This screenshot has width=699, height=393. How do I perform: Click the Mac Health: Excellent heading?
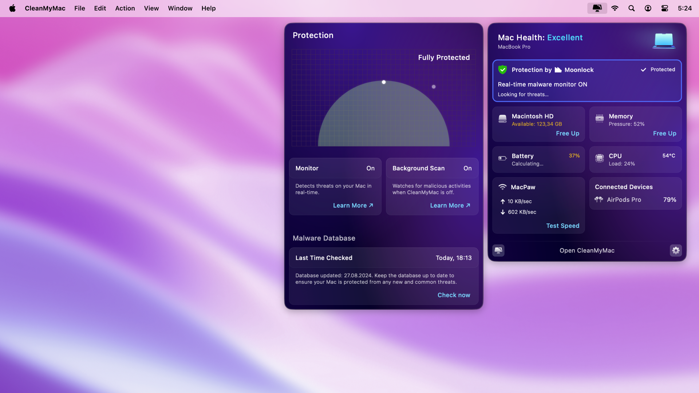tap(540, 37)
